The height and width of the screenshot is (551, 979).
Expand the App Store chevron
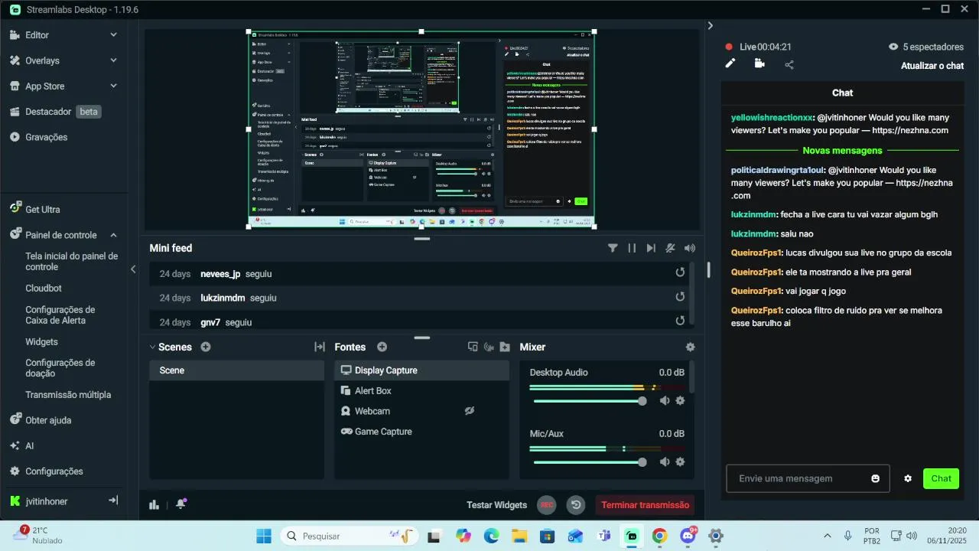click(113, 86)
